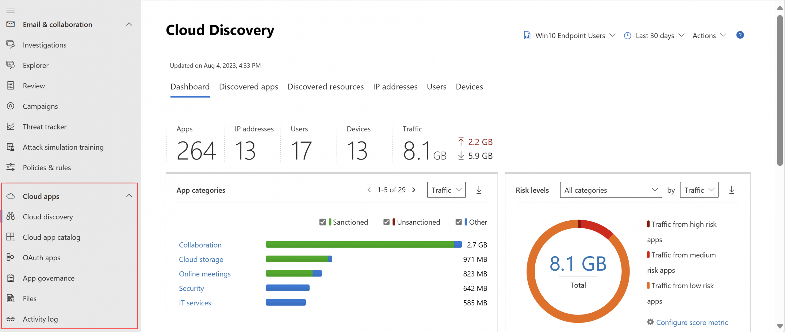Open Cloud app catalog
This screenshot has width=785, height=332.
51,237
